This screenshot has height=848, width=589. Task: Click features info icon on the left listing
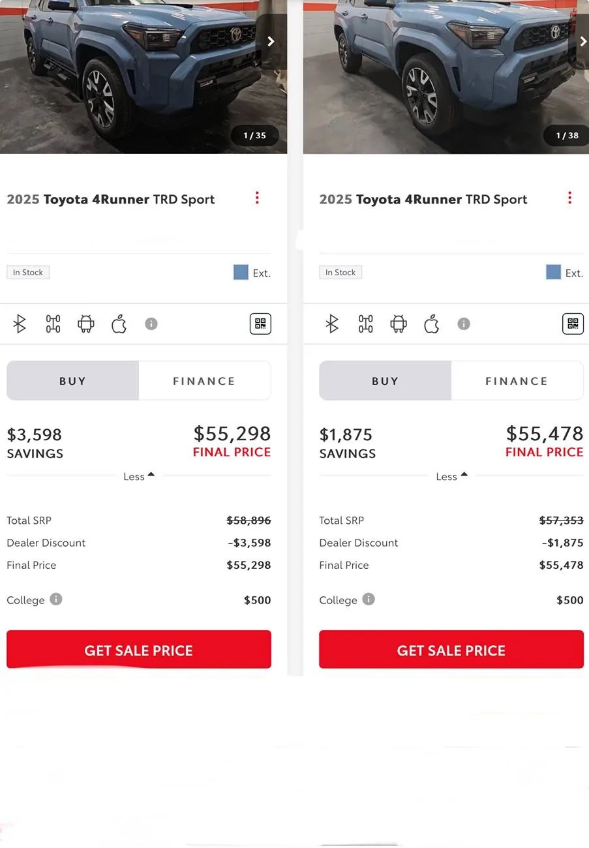(x=151, y=324)
